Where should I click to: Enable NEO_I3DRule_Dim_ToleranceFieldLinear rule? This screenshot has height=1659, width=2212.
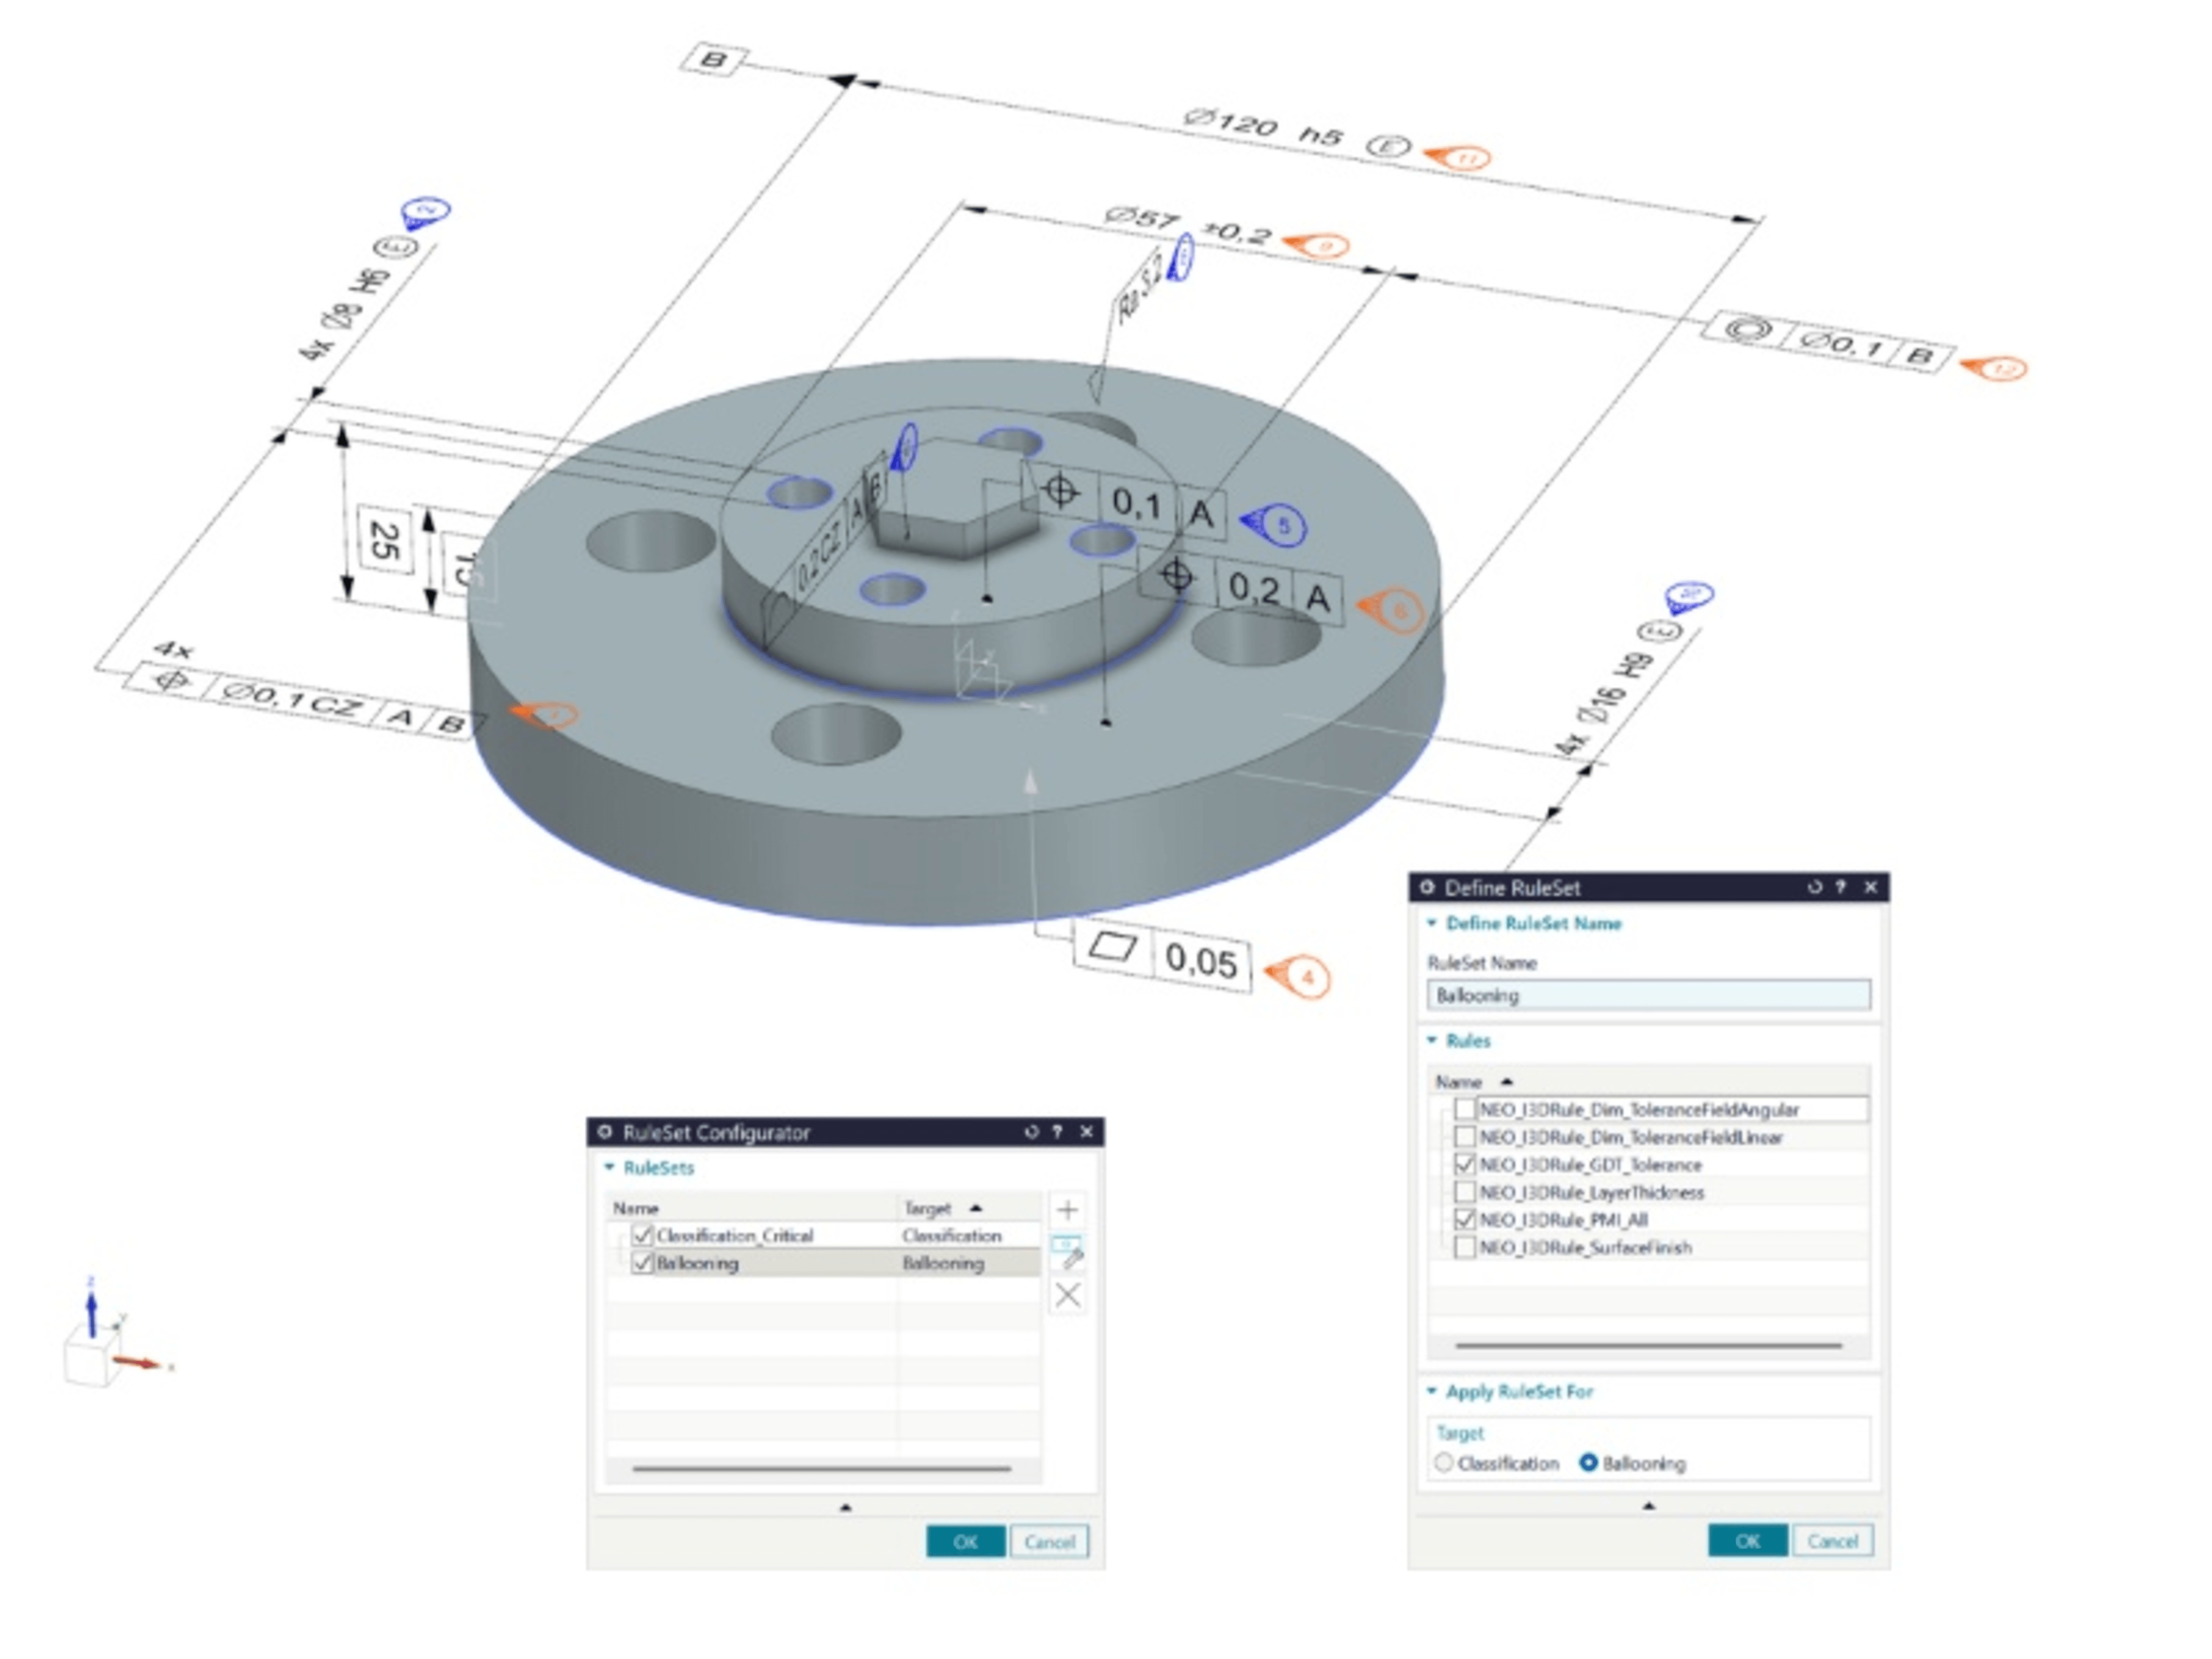tap(1465, 1137)
